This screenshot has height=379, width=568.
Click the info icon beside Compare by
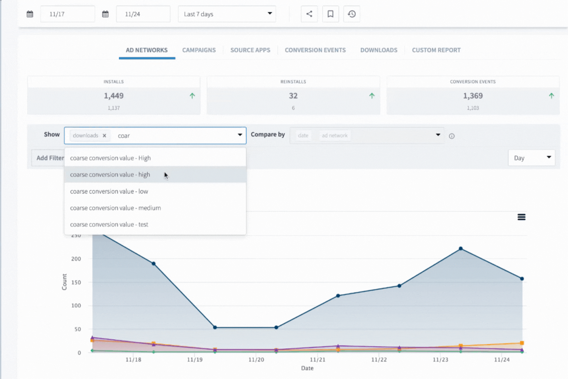point(451,136)
